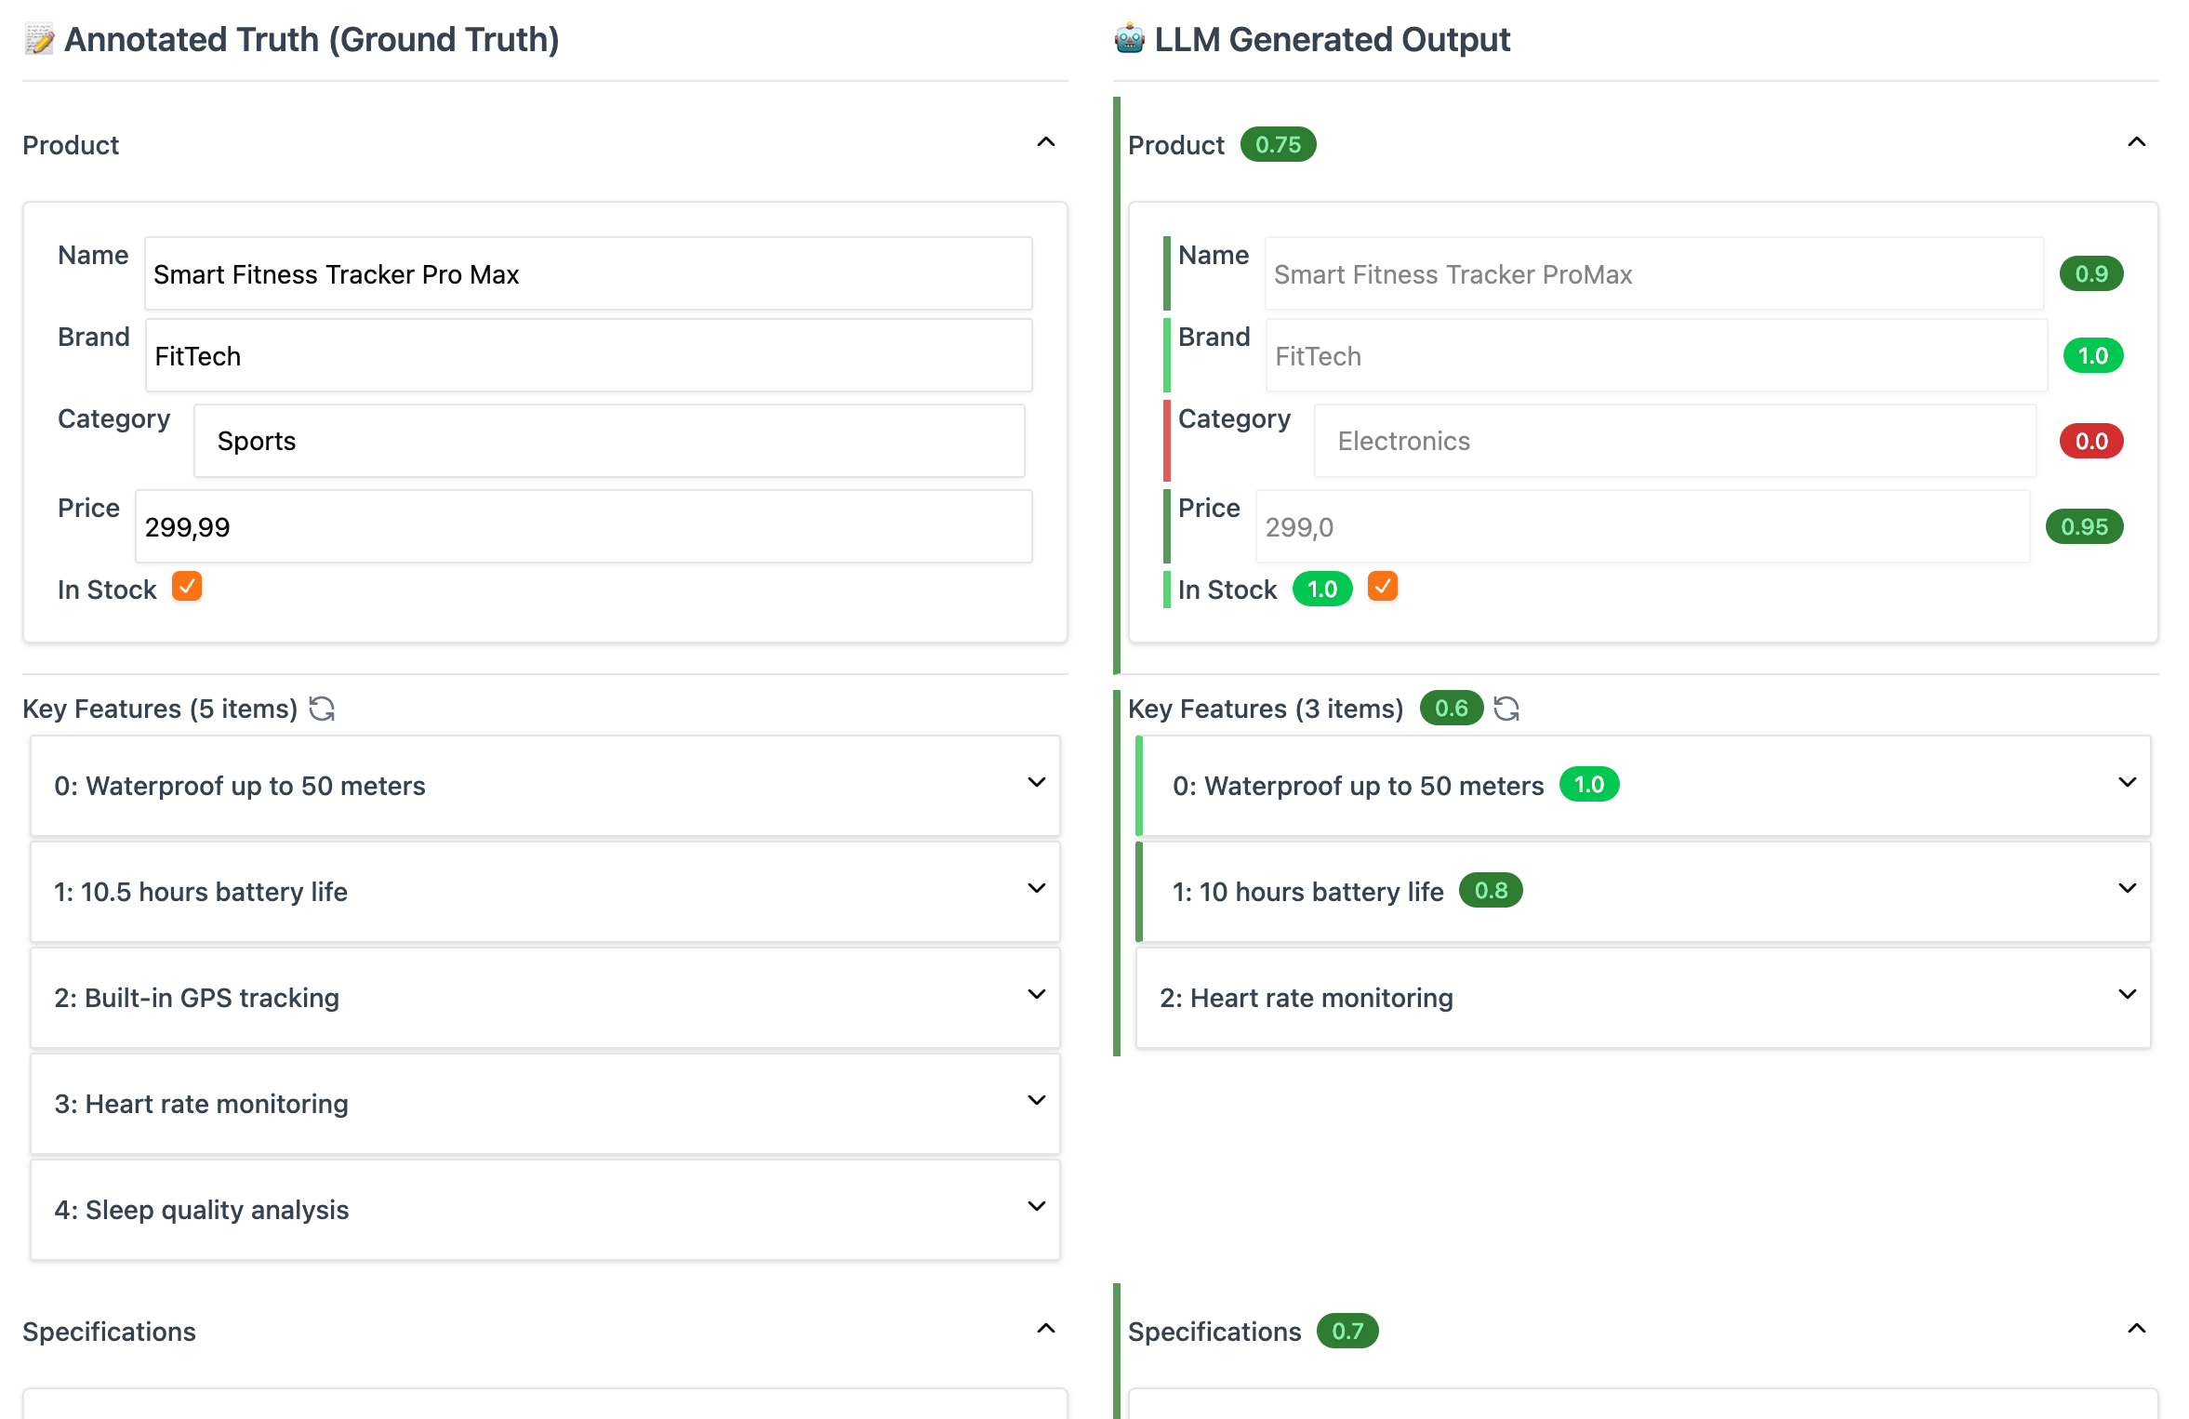Toggle In Stock checkbox in LLM Output
Screen dimensions: 2189x1419
coord(1383,588)
